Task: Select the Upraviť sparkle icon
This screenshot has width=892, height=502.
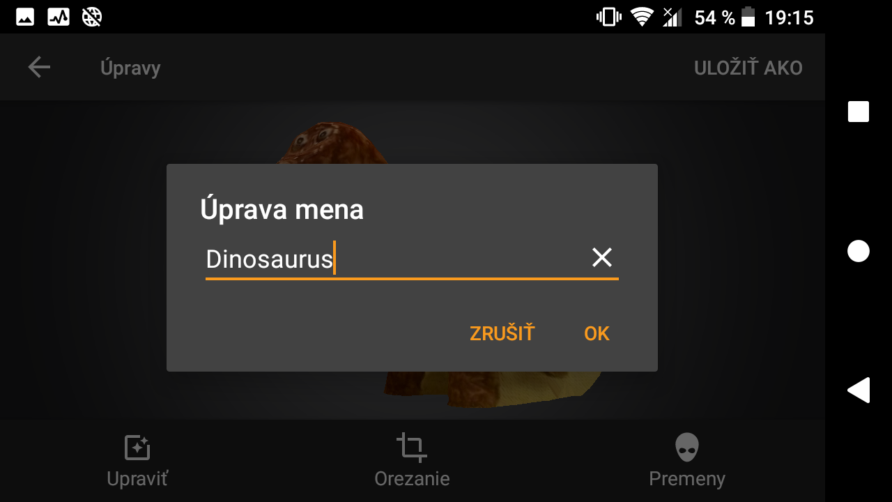Action: [x=137, y=448]
